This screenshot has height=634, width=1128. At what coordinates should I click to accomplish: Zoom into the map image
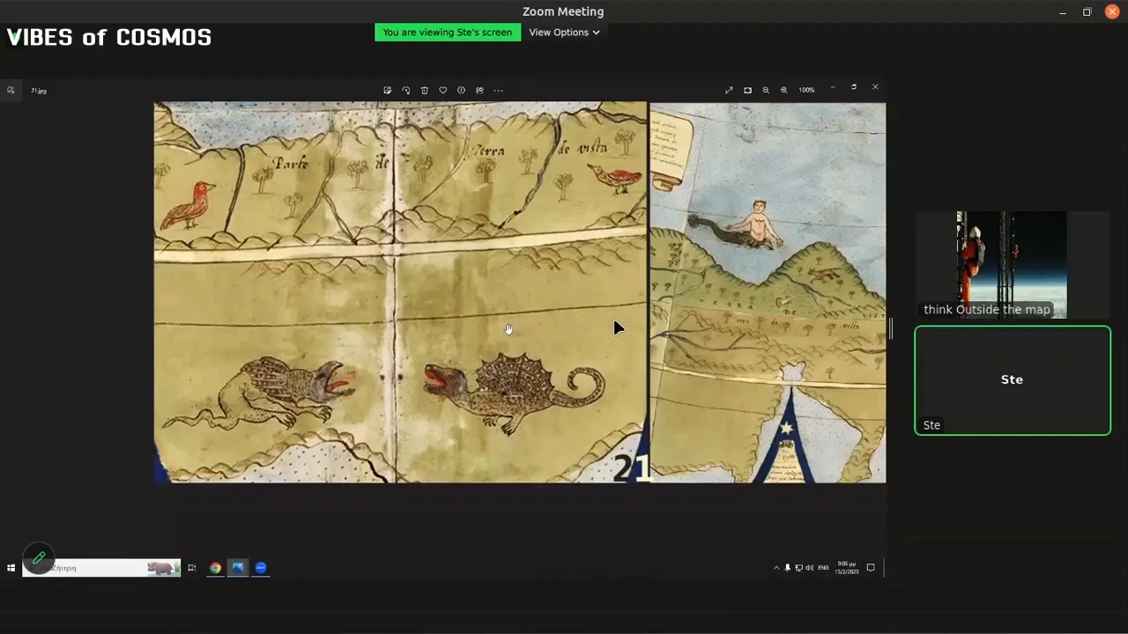click(x=783, y=89)
